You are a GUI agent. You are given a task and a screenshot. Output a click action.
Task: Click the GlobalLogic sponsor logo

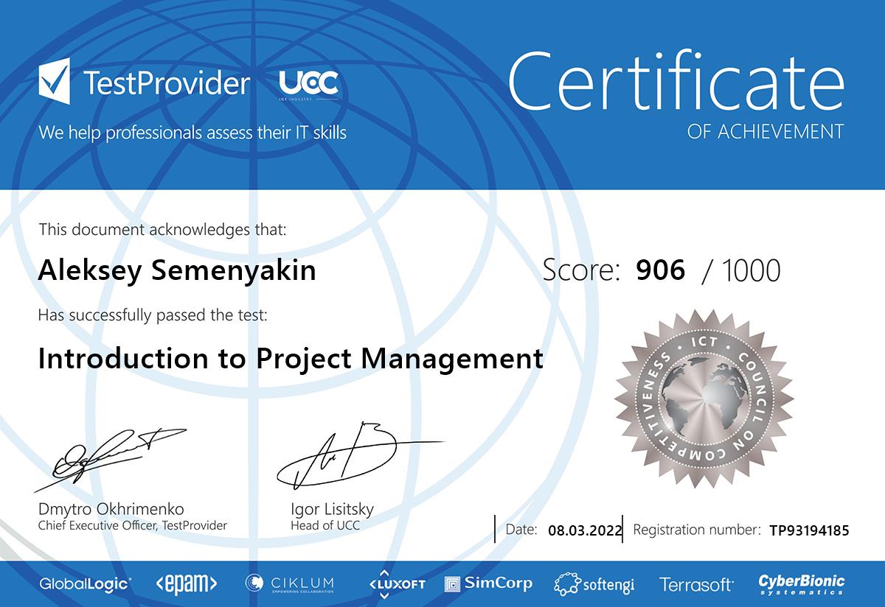pyautogui.click(x=86, y=584)
